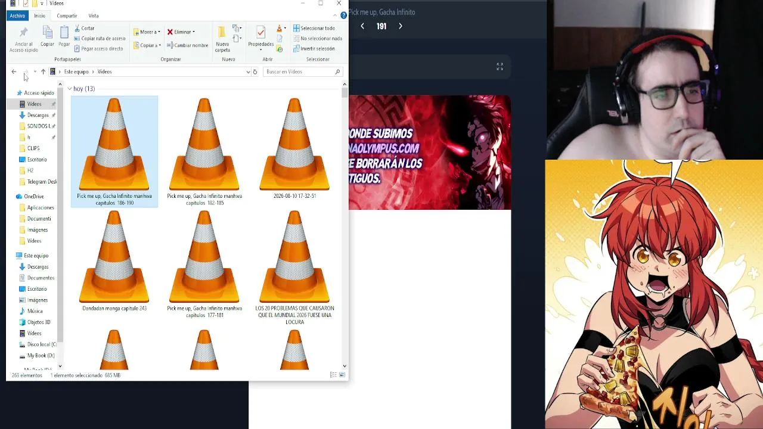The width and height of the screenshot is (763, 429).
Task: Click the Cortar scissors icon in the ribbon
Action: click(x=77, y=28)
